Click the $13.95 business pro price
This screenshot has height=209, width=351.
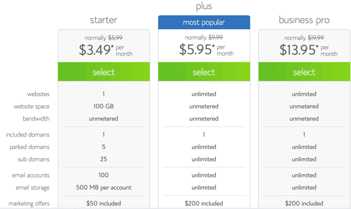(299, 50)
